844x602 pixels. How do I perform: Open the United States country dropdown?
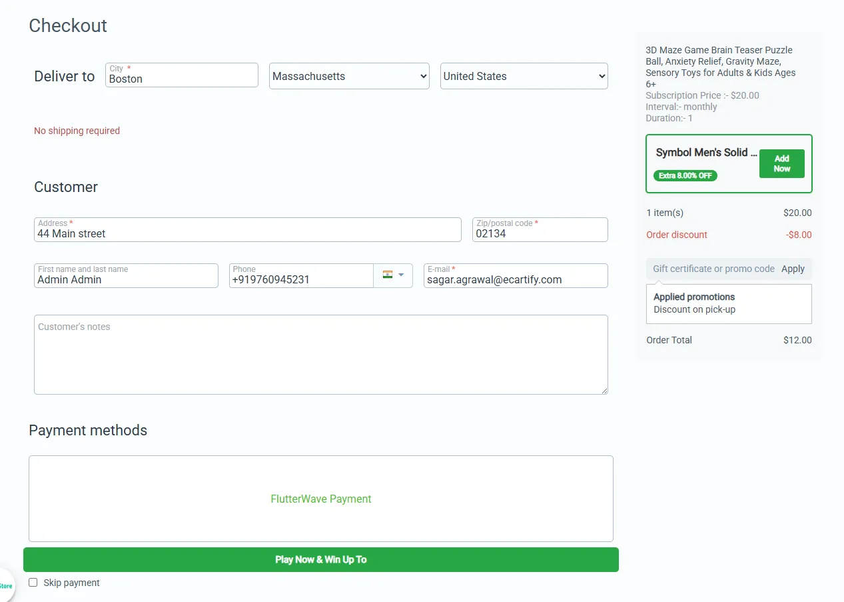[524, 76]
